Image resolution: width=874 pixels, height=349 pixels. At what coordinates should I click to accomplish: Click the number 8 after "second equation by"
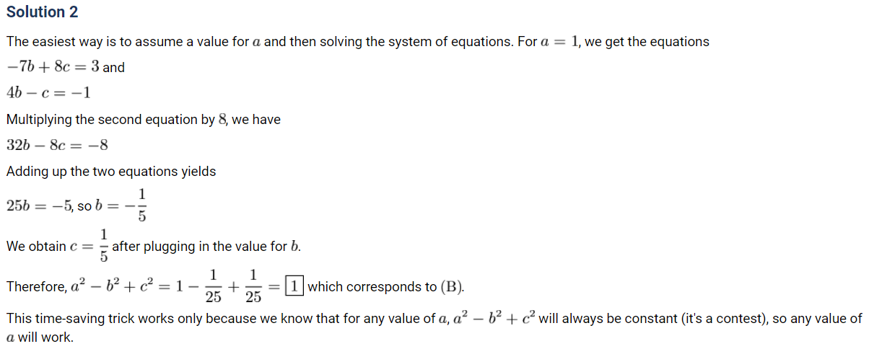222,120
